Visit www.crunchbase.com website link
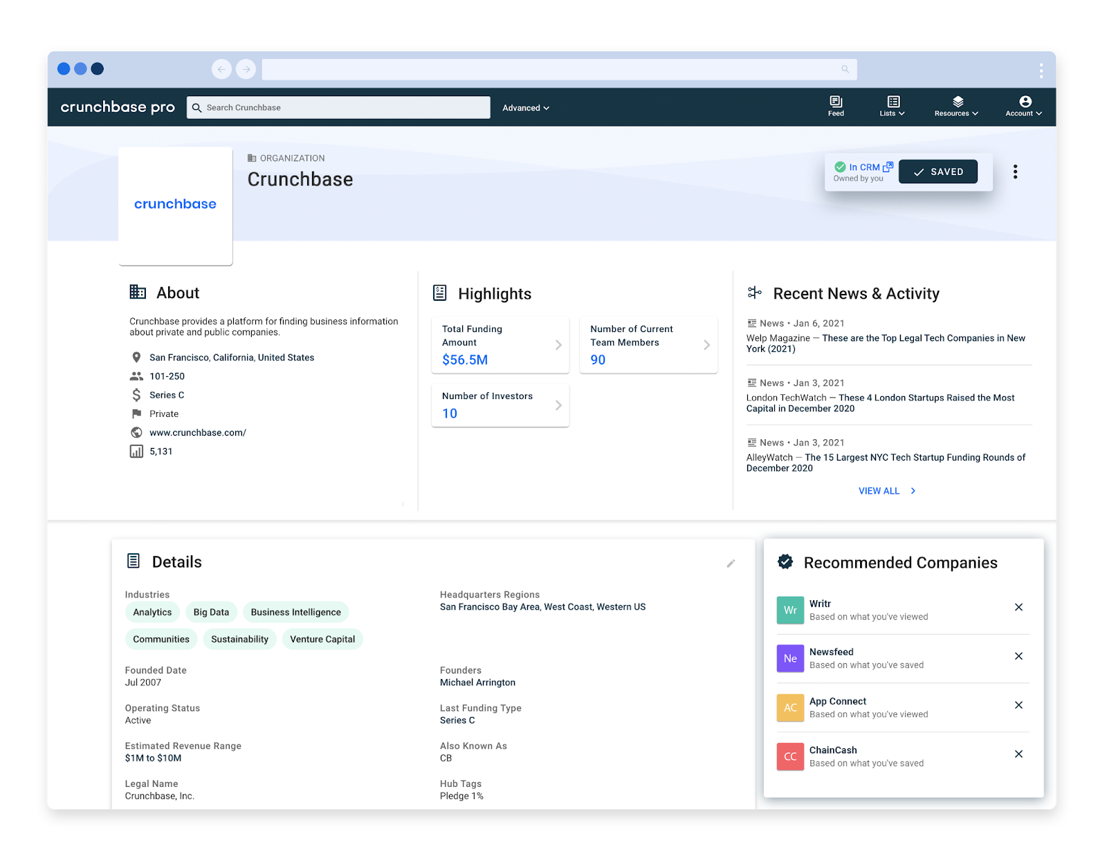1107x861 pixels. coord(198,433)
